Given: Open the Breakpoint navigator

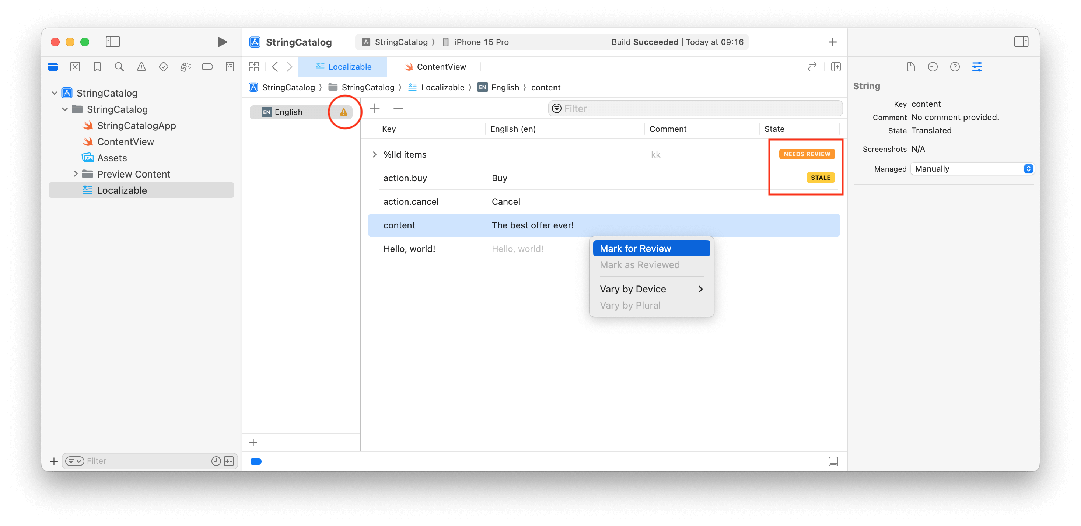Looking at the screenshot, I should (207, 66).
